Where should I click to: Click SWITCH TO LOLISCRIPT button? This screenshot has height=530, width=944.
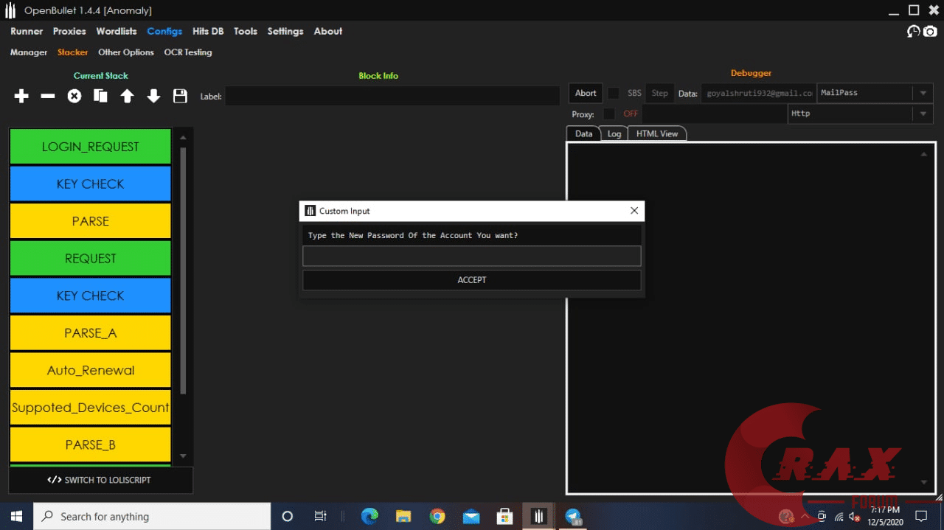[100, 480]
